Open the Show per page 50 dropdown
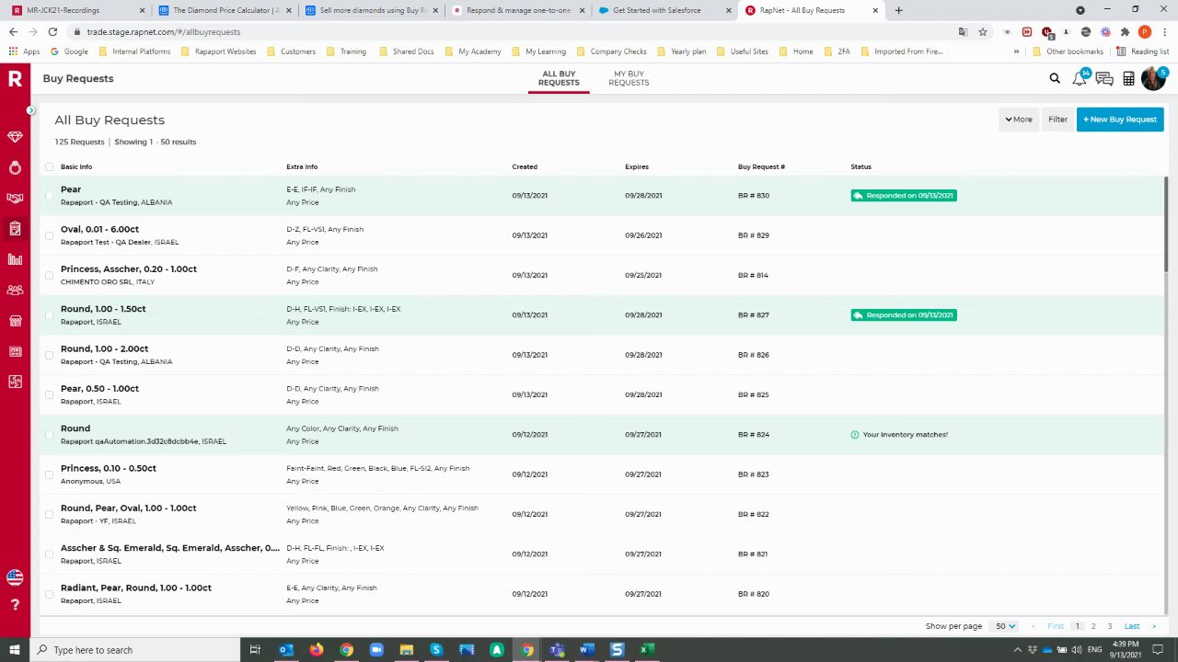1178x662 pixels. [1005, 626]
